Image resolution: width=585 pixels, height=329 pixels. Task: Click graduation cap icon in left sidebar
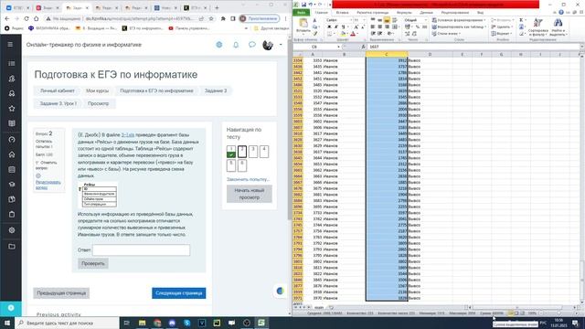coord(12,185)
